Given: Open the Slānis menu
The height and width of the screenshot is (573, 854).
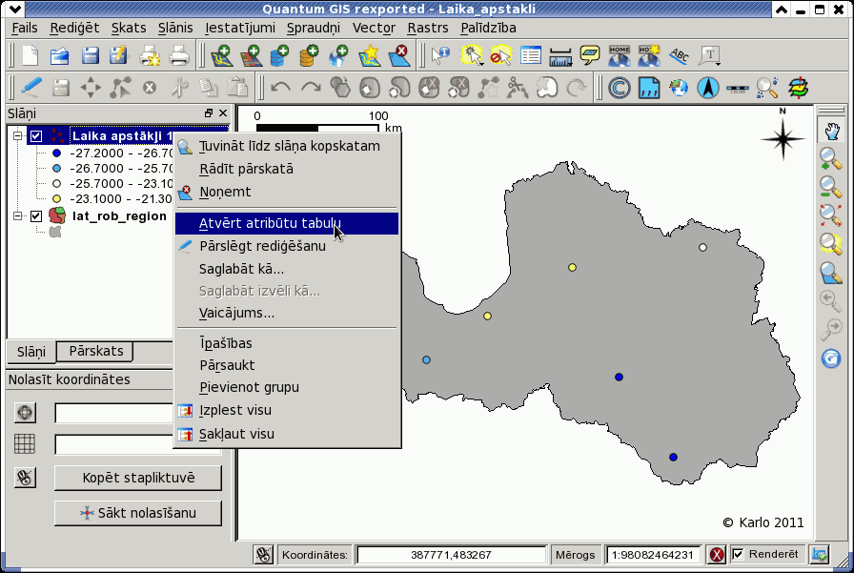Looking at the screenshot, I should tap(175, 28).
